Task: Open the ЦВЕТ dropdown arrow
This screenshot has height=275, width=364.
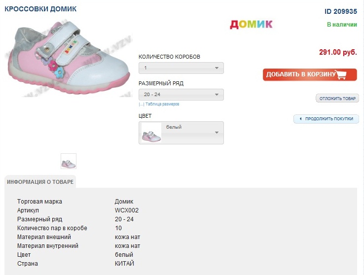Action: tap(217, 133)
